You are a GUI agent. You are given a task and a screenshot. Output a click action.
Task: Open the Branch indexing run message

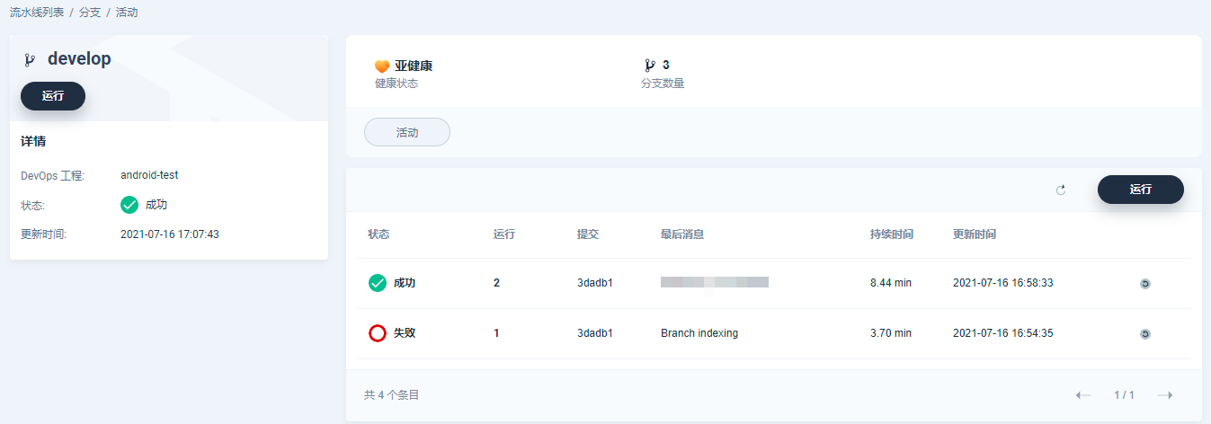699,333
